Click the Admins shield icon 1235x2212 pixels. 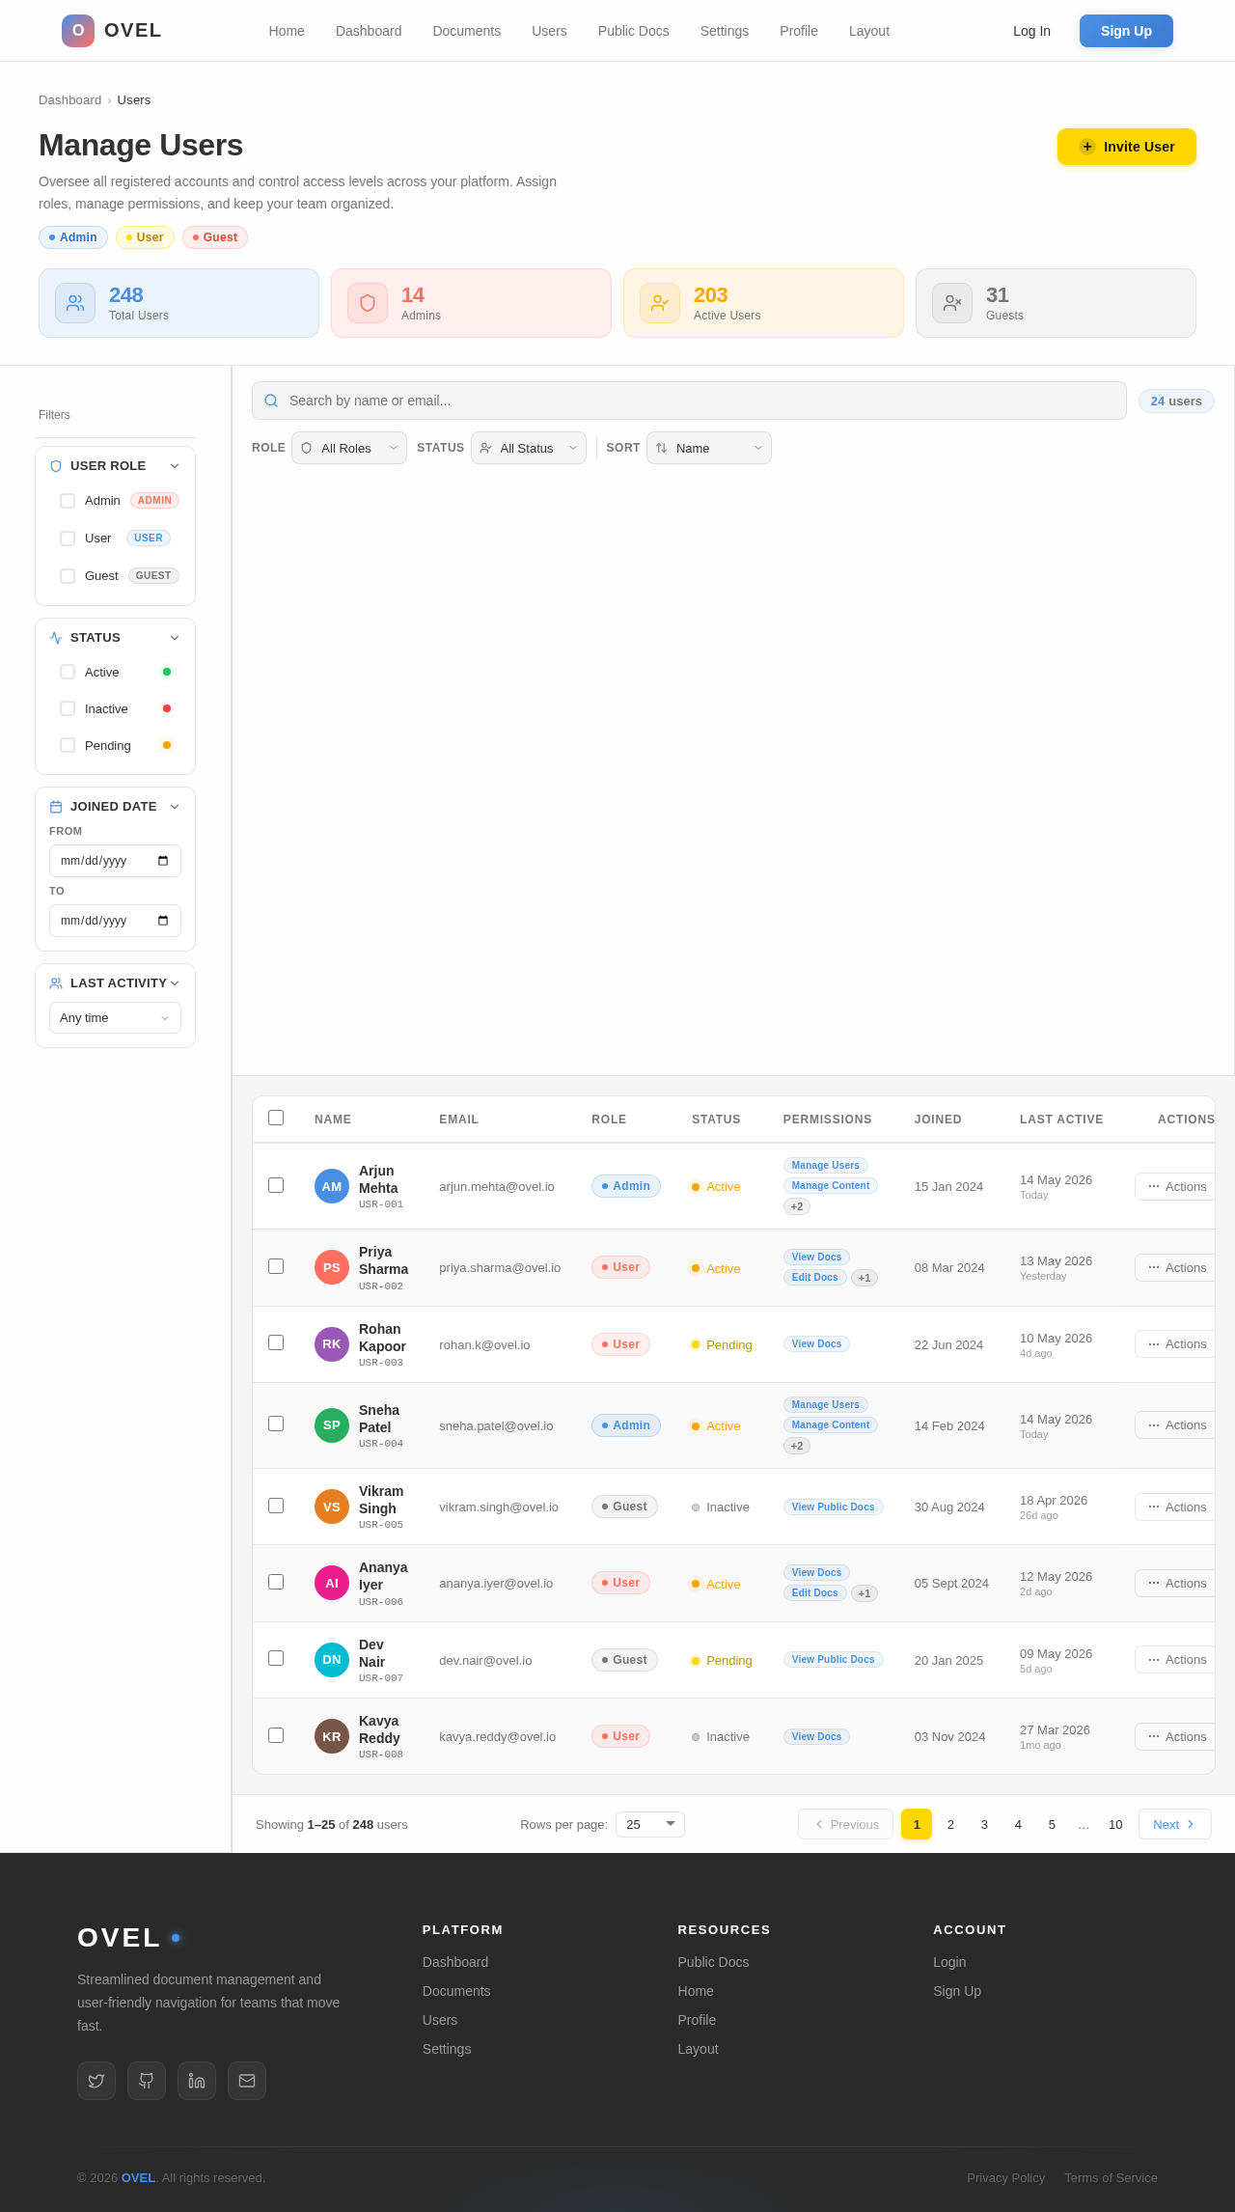click(x=368, y=303)
